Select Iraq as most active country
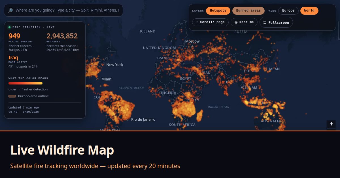 (x=13, y=58)
